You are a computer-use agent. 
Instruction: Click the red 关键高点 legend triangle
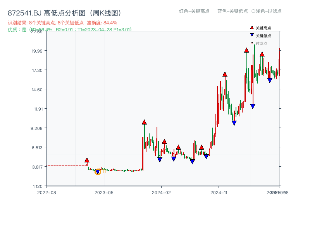(x=251, y=27)
